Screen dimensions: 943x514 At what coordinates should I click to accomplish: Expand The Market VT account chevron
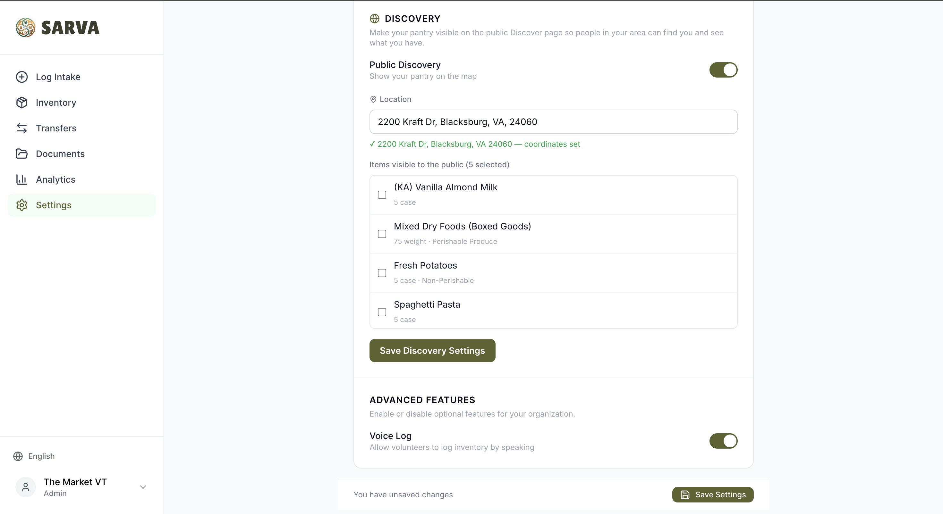coord(143,487)
